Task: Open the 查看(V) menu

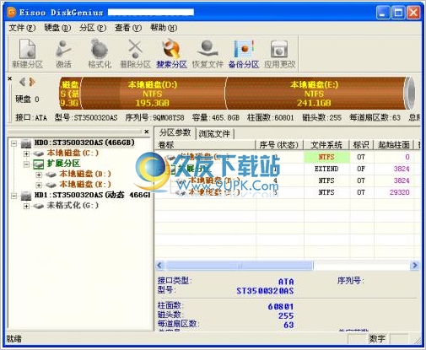Action: coord(128,28)
